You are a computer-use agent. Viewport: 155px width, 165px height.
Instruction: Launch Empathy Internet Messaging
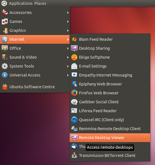coord(110,75)
